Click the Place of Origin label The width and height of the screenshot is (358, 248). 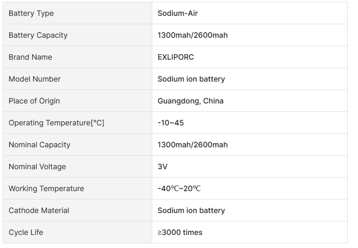click(34, 101)
